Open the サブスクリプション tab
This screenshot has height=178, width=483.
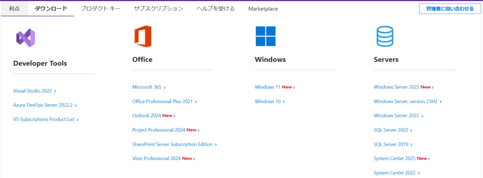click(x=159, y=8)
